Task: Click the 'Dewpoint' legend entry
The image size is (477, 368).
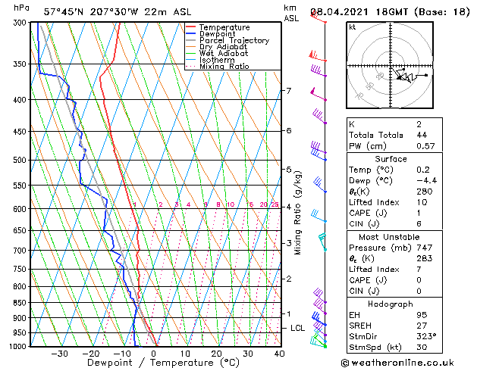Action: point(217,34)
